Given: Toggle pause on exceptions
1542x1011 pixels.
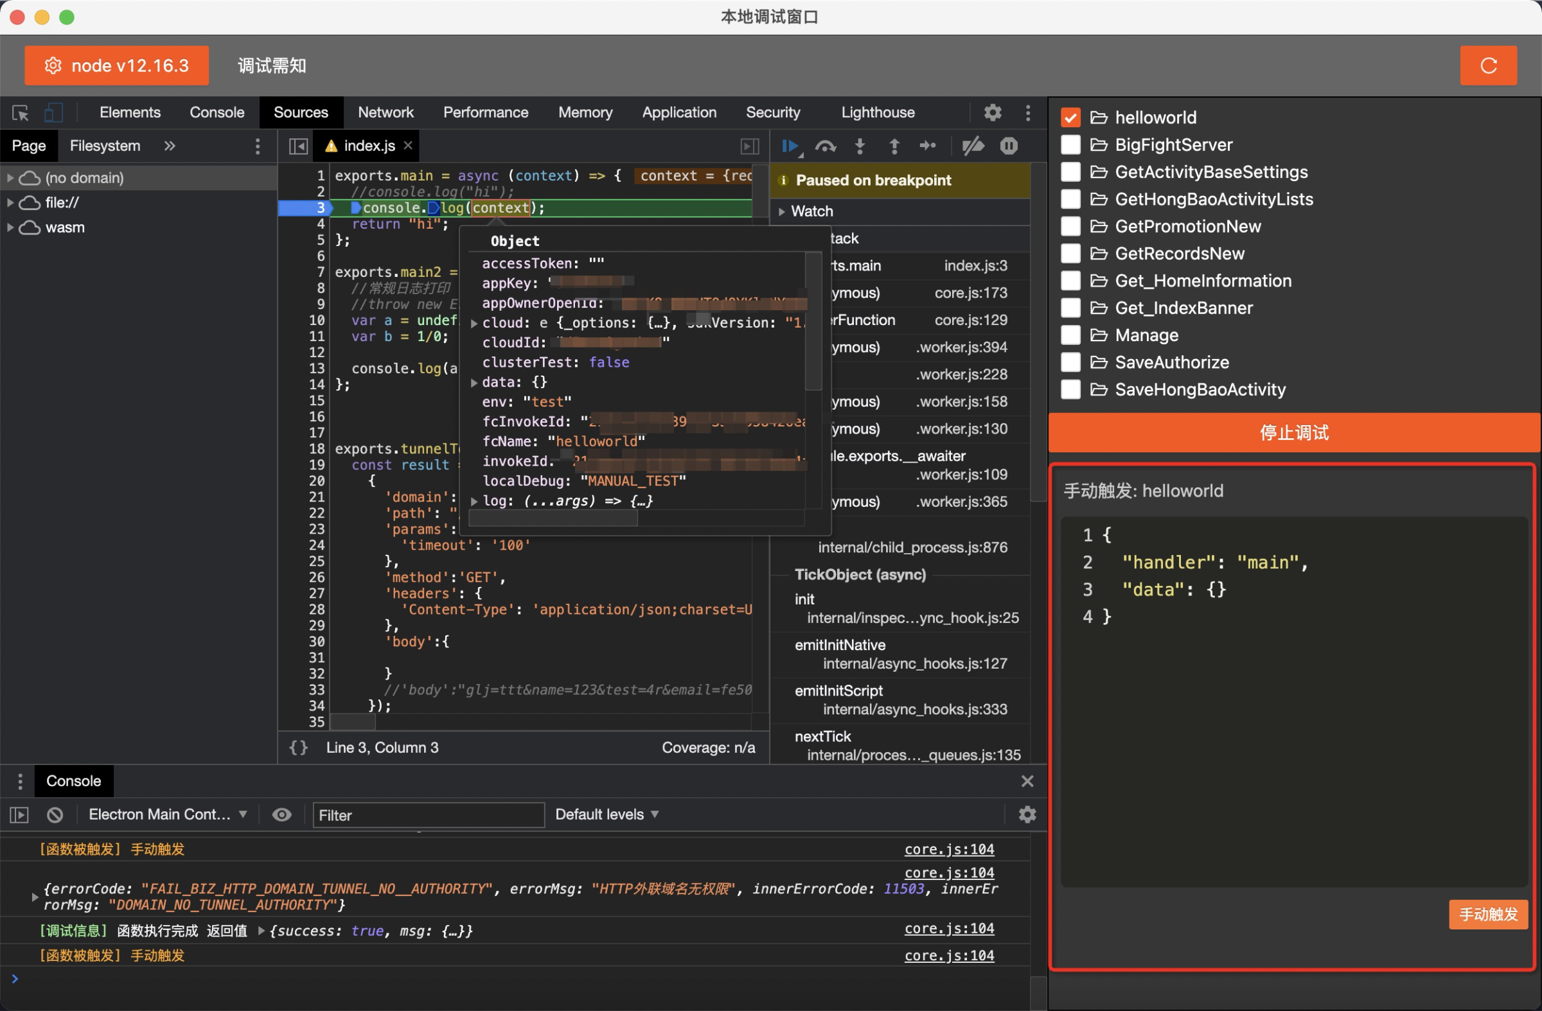Looking at the screenshot, I should (1009, 146).
